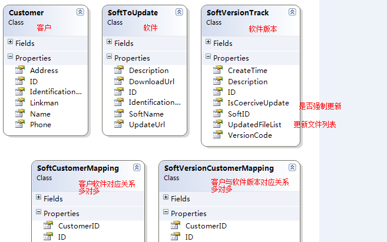Image resolution: width=387 pixels, height=242 pixels.
Task: Collapse the SoftCustomerMapping class box with chevron
Action: pos(137,167)
